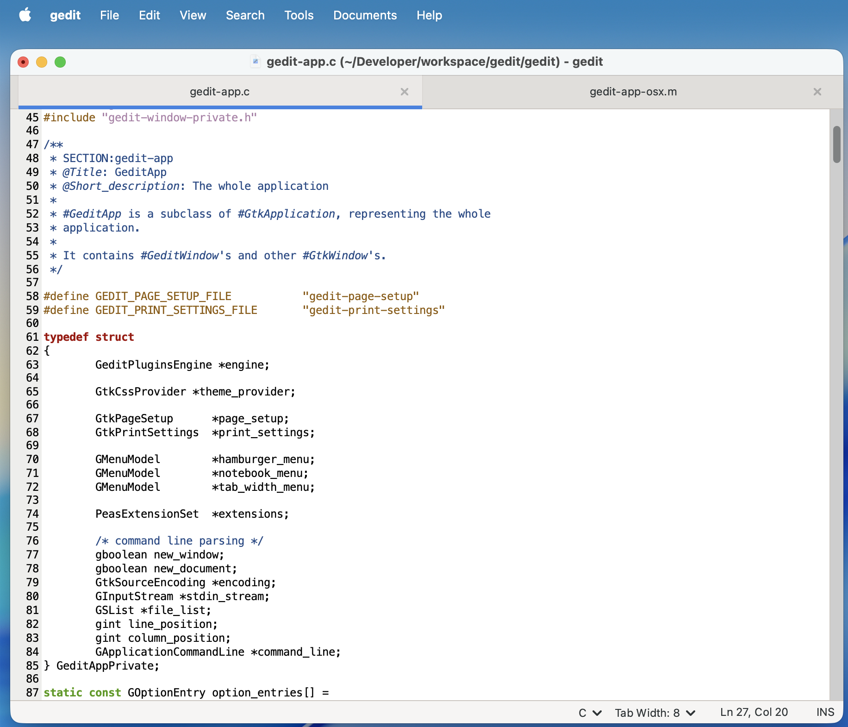848x727 pixels.
Task: Click '*notebook_menu;' on line 71
Action: click(260, 473)
